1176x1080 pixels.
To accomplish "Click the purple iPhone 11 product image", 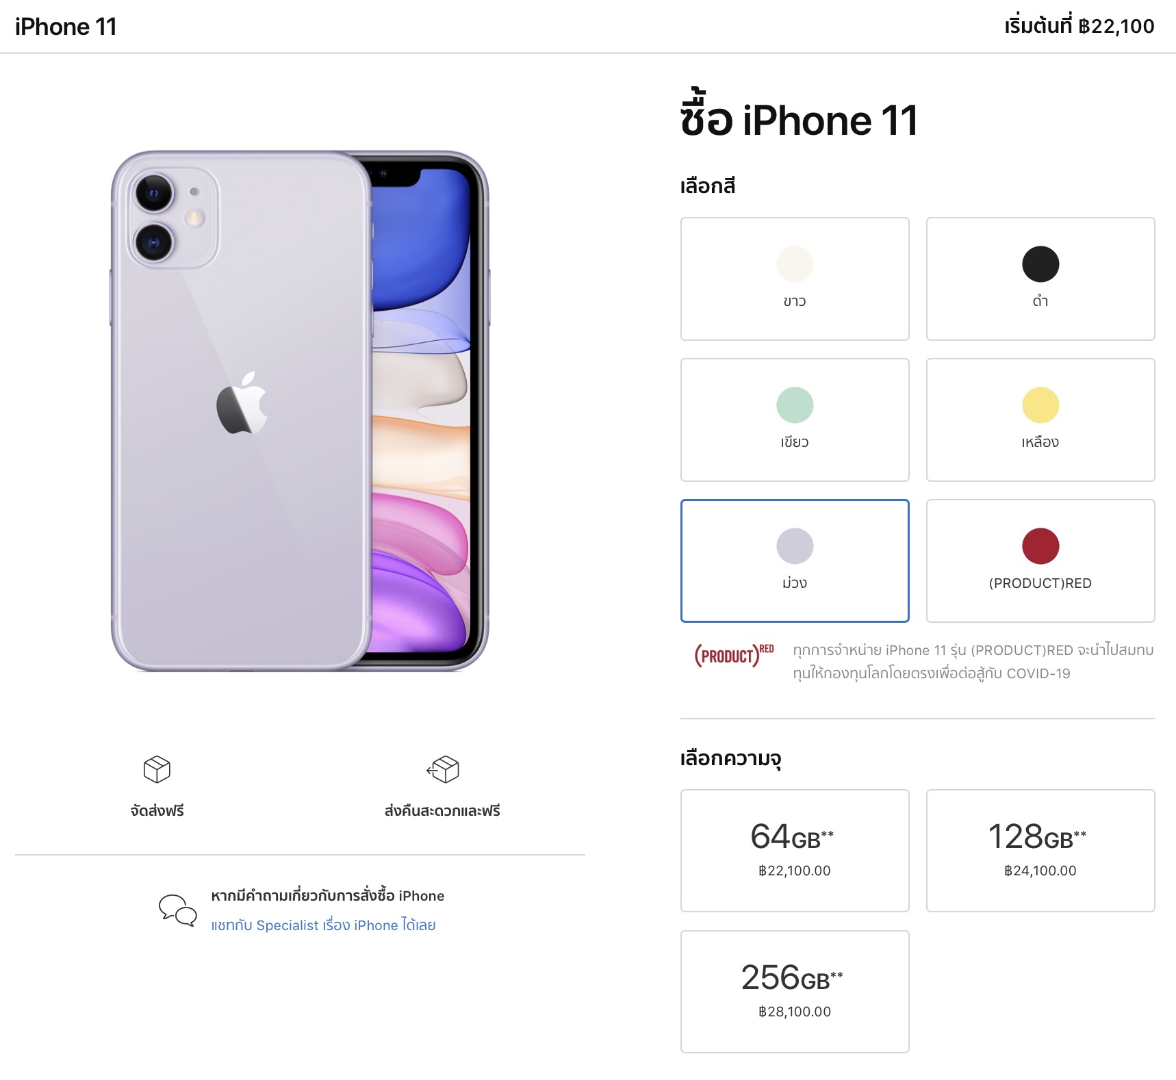I will coord(300,411).
